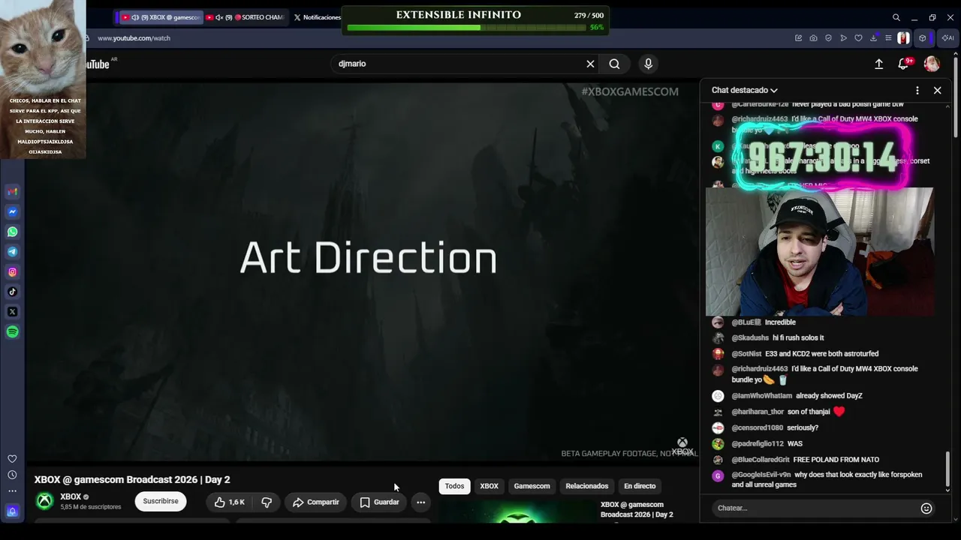This screenshot has width=961, height=540.
Task: Open X (Twitter) in the browser sidebar
Action: click(x=12, y=312)
